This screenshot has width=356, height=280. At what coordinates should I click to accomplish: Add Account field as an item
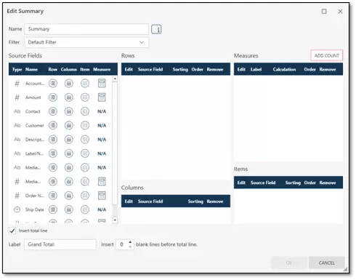pos(85,84)
